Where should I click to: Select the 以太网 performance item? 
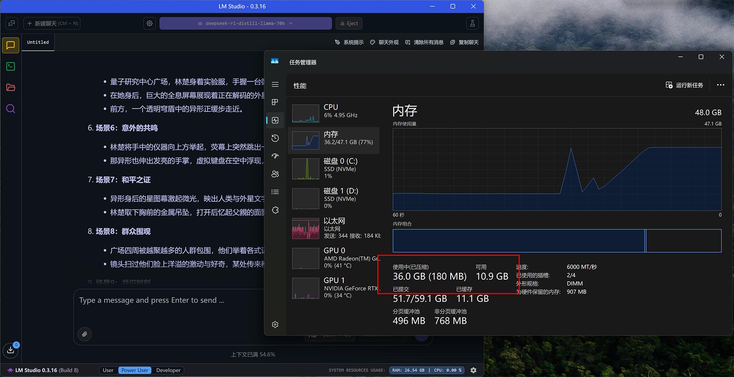click(x=334, y=228)
